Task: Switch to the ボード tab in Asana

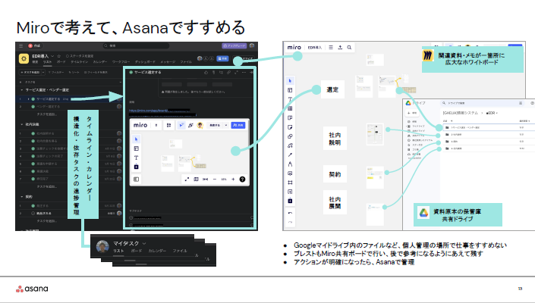Action: 61,62
